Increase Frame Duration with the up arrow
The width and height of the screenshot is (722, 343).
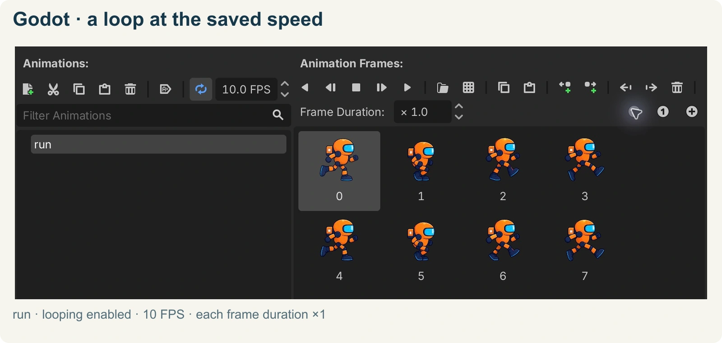(459, 107)
